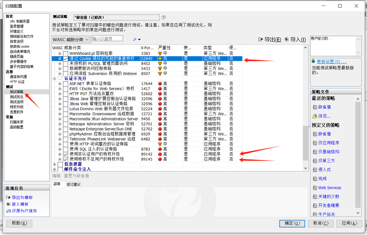Expand the 新闻更新访问控制旁路 row
The height and width of the screenshot is (235, 367).
[x=60, y=68]
